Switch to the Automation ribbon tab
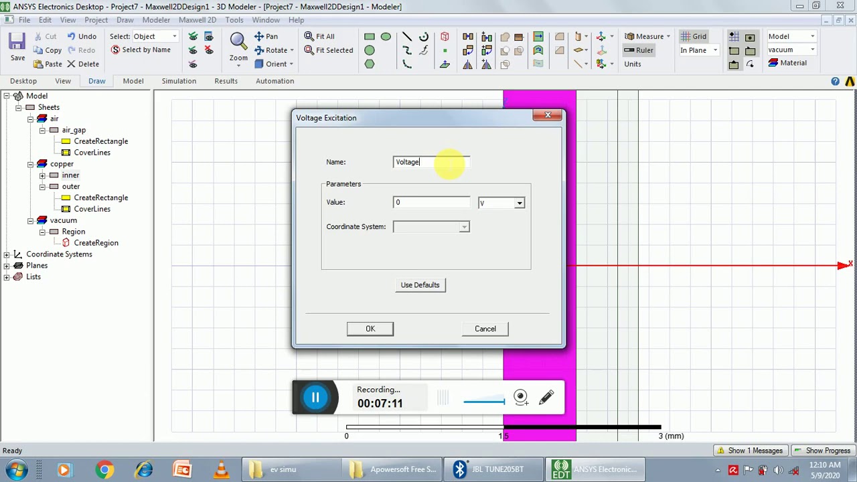Image resolution: width=857 pixels, height=482 pixels. 275,81
